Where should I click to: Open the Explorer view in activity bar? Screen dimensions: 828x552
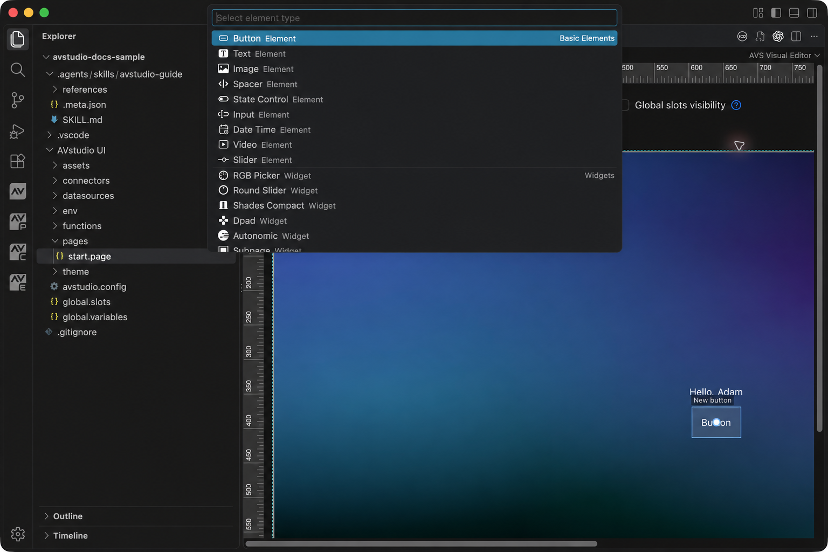pos(18,39)
